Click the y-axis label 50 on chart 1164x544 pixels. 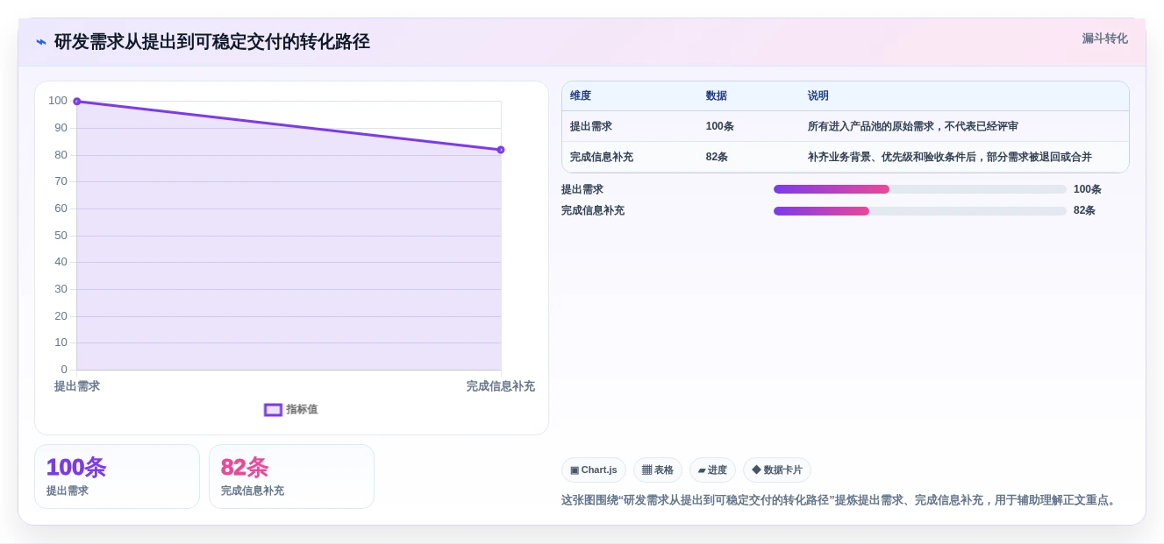pos(61,236)
